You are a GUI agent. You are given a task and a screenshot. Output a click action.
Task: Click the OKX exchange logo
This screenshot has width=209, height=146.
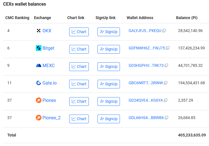[39, 31]
